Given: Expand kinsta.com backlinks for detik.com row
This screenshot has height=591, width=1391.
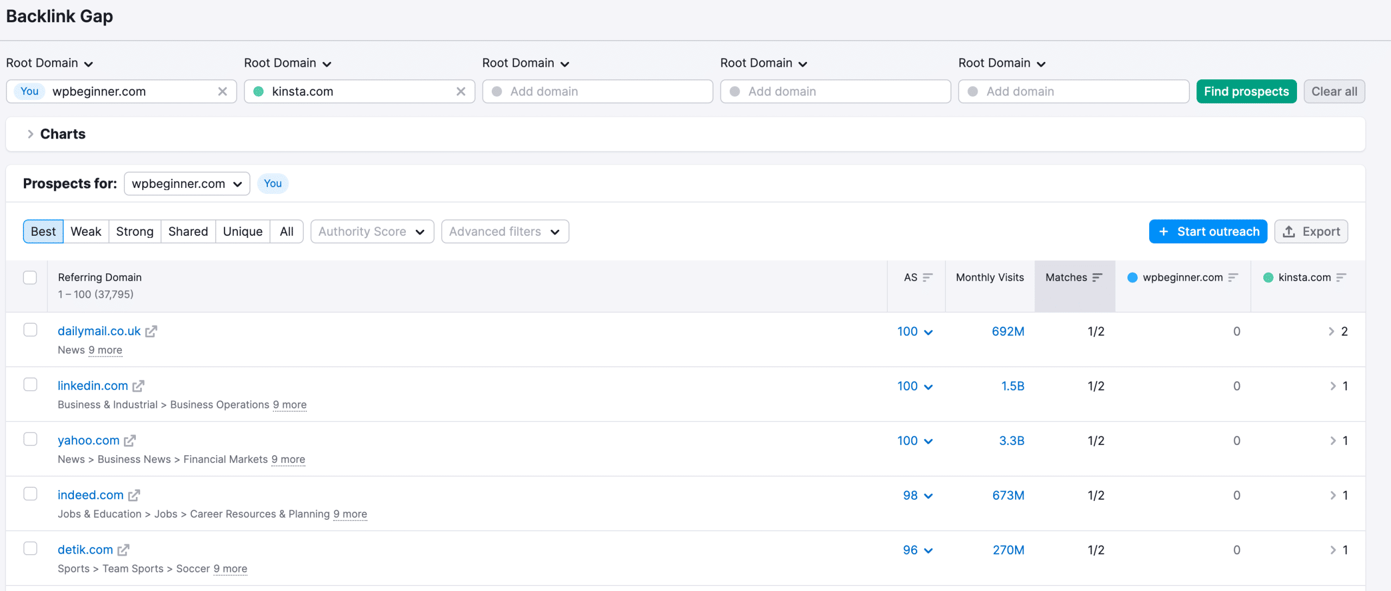Looking at the screenshot, I should click(x=1333, y=550).
